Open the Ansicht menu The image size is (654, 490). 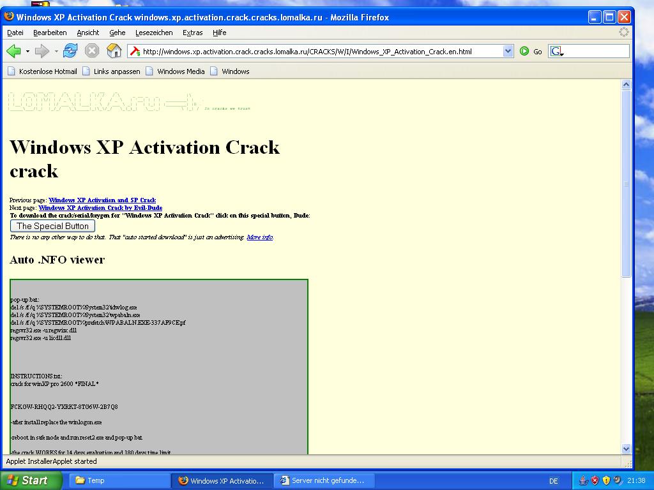88,33
